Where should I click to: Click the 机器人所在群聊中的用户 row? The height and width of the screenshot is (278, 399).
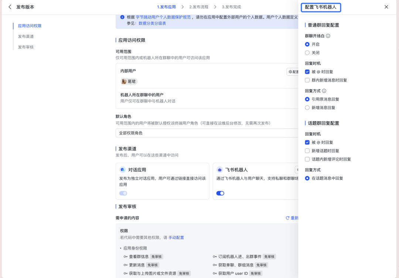(x=207, y=98)
